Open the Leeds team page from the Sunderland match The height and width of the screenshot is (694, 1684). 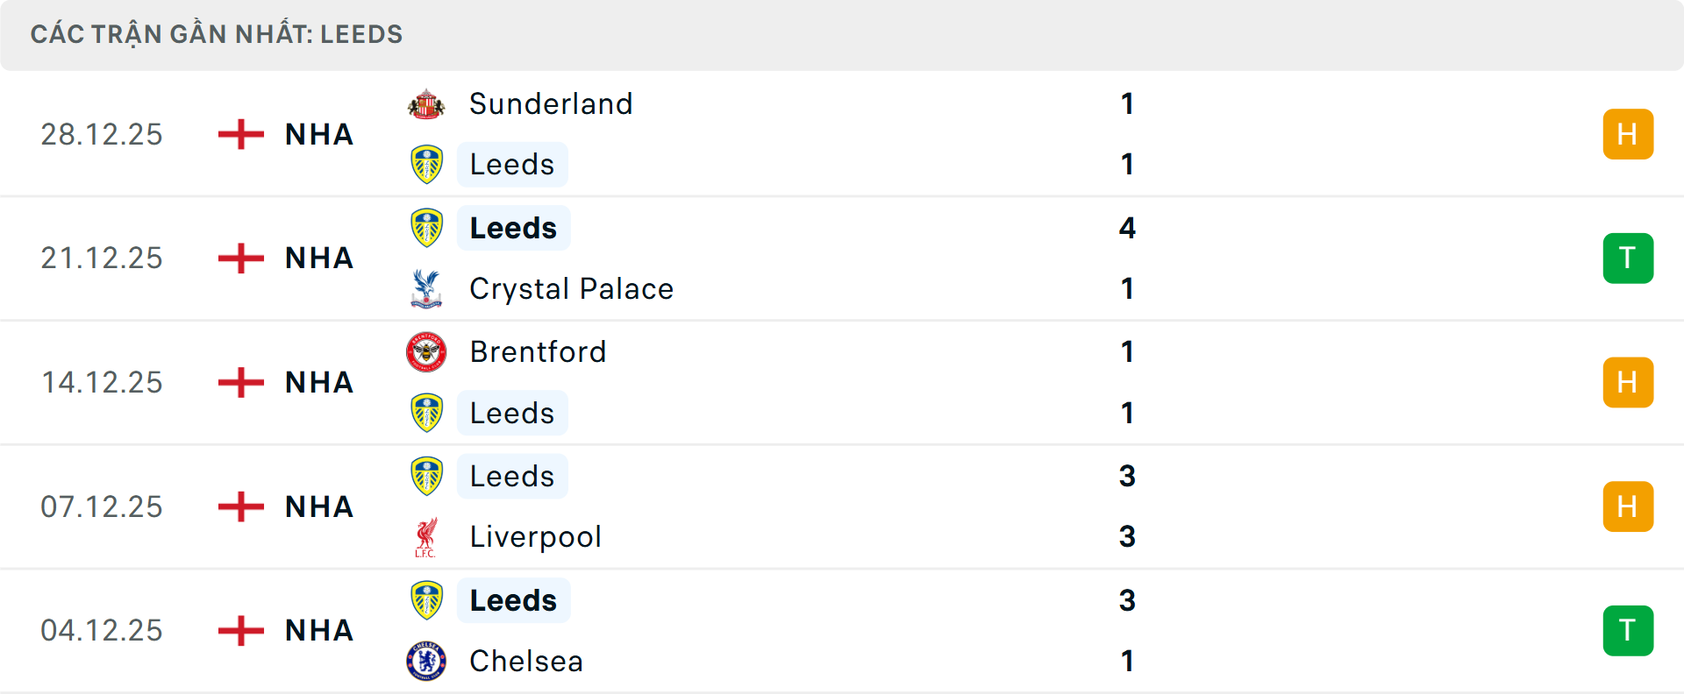511,164
